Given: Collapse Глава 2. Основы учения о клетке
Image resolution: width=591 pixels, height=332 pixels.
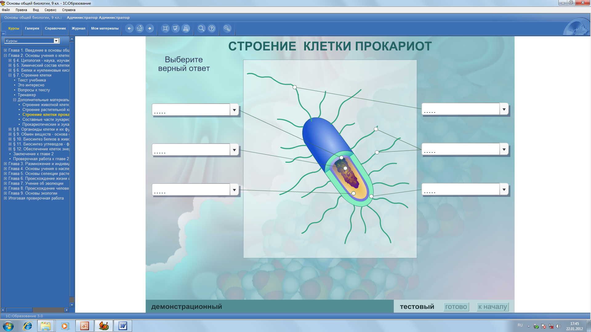Looking at the screenshot, I should point(5,56).
